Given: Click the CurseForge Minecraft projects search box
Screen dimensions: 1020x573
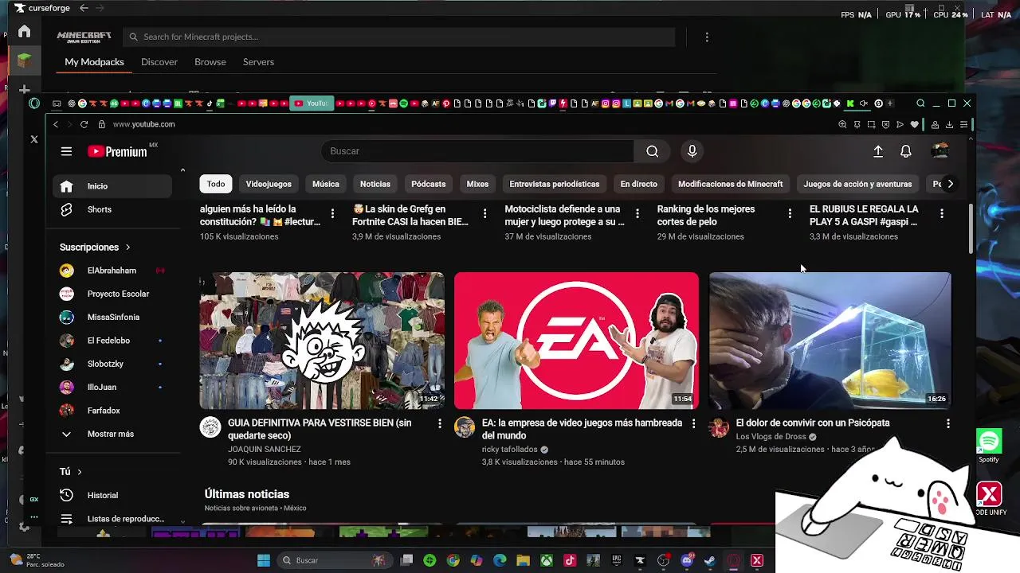Looking at the screenshot, I should [x=398, y=37].
